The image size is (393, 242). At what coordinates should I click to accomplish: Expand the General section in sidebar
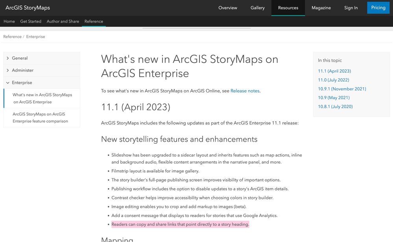point(18,57)
